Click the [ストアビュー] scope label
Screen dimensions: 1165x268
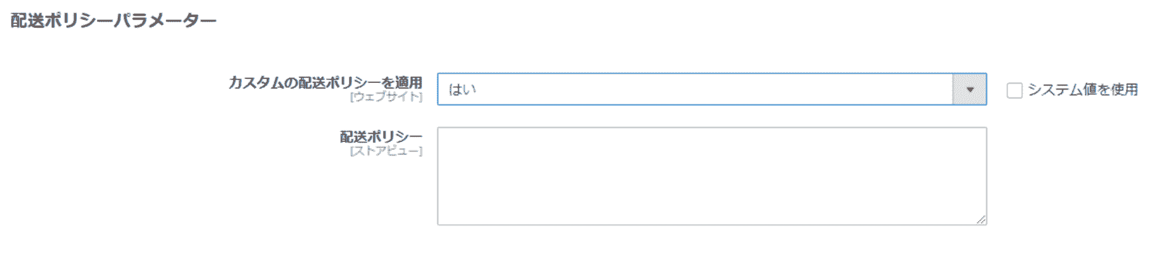[x=386, y=151]
